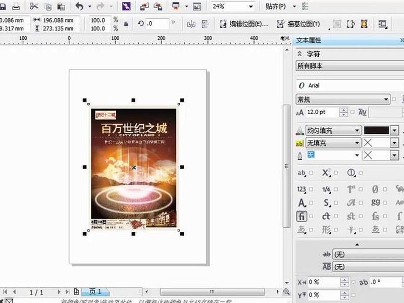The image size is (404, 303).
Task: Click the crop bitmap icon
Action: [350, 24]
